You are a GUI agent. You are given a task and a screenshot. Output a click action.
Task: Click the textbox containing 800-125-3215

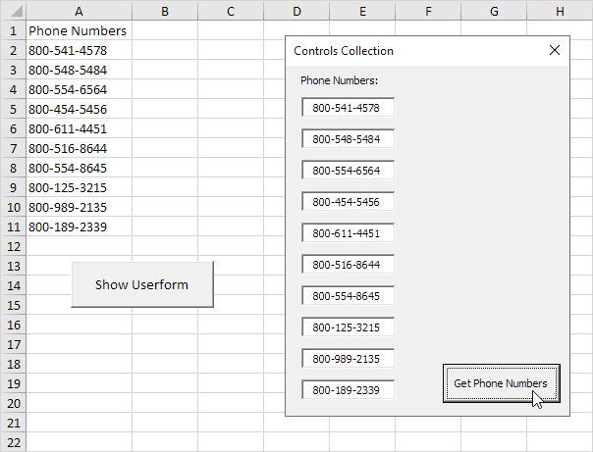[x=348, y=327]
